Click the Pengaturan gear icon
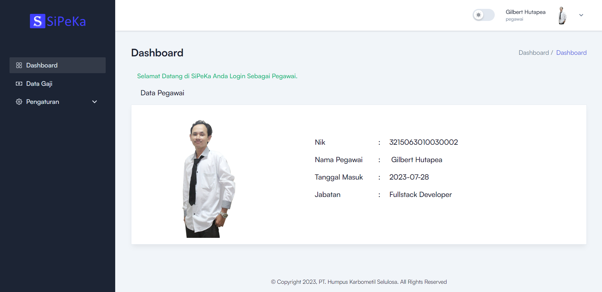 (19, 102)
